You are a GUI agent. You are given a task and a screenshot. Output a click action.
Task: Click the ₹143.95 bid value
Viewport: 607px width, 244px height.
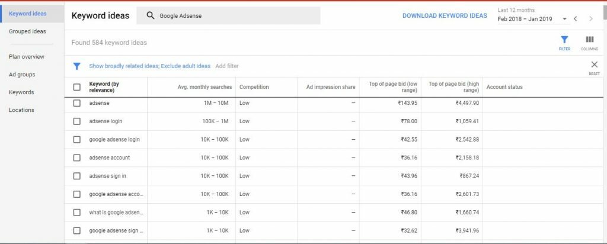pos(409,103)
